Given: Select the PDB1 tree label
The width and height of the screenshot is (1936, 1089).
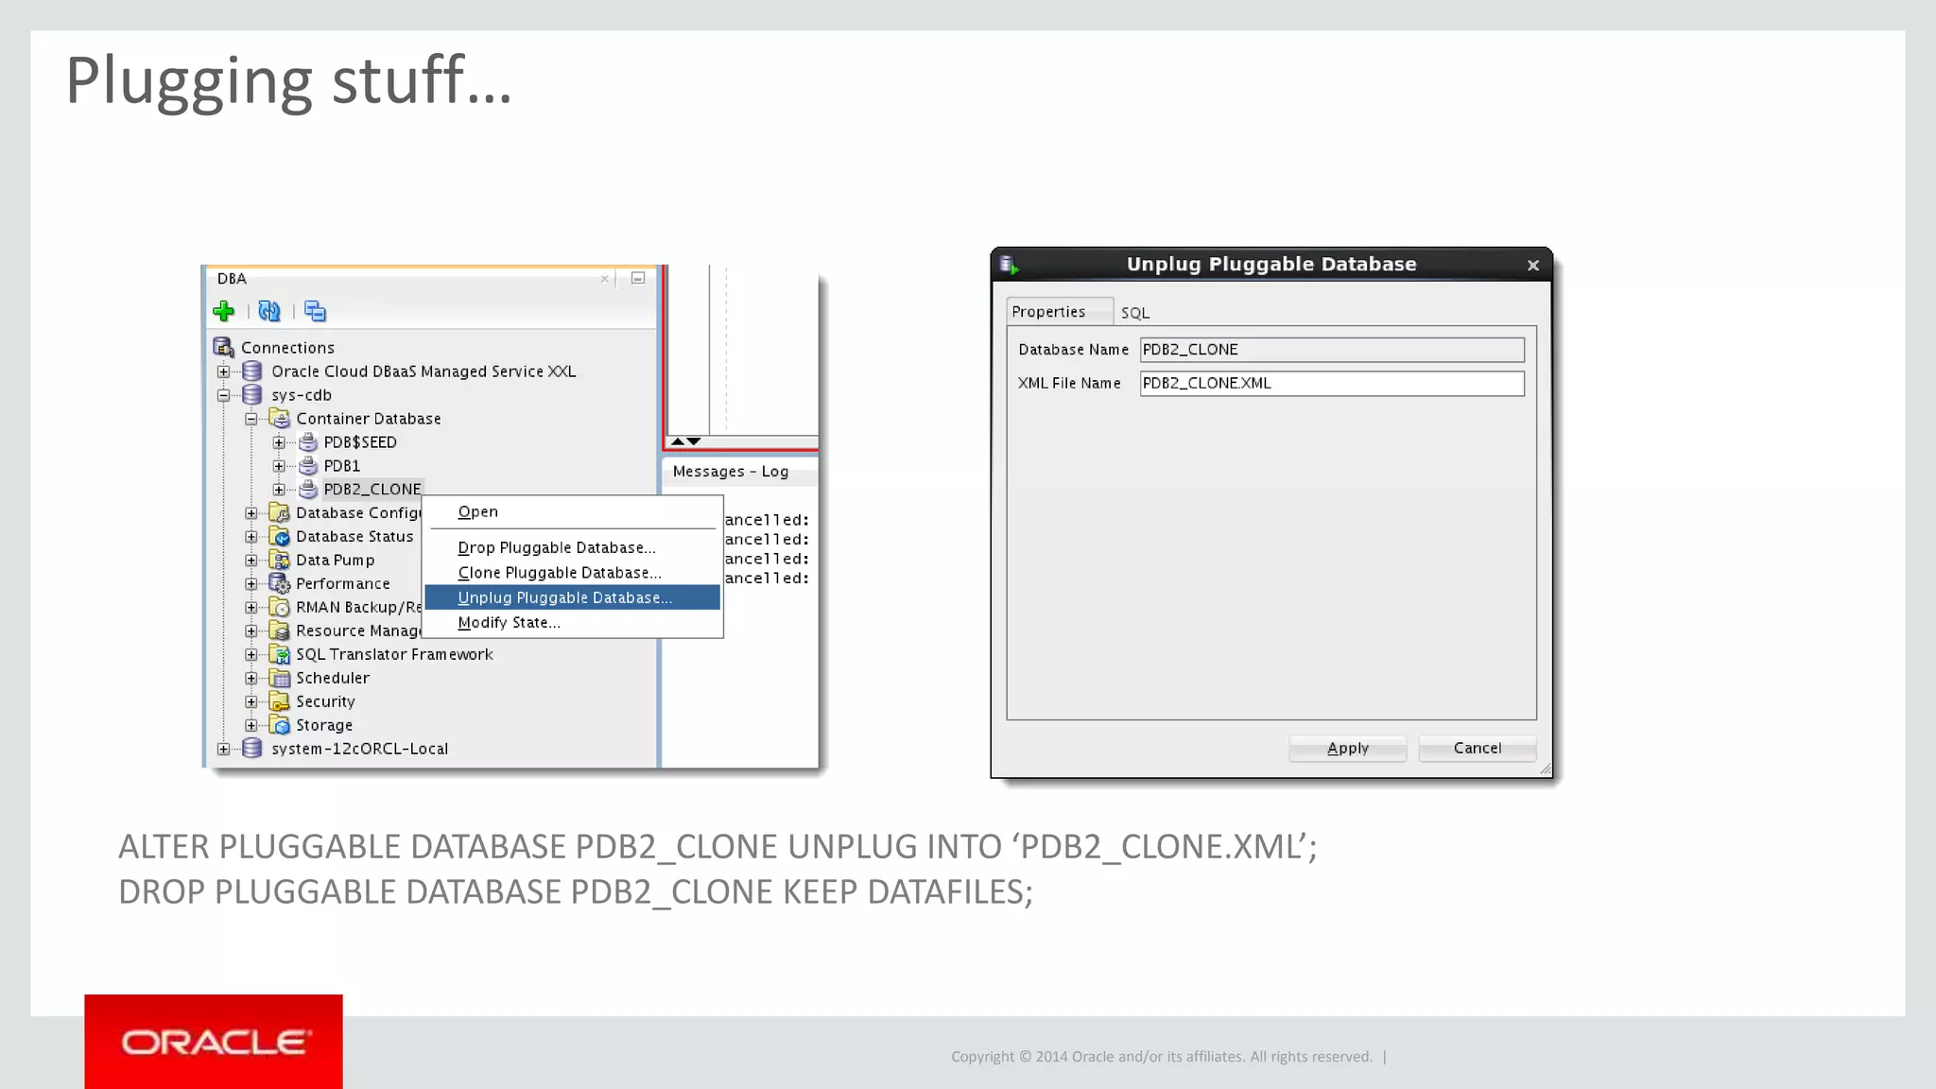Looking at the screenshot, I should click(x=342, y=466).
